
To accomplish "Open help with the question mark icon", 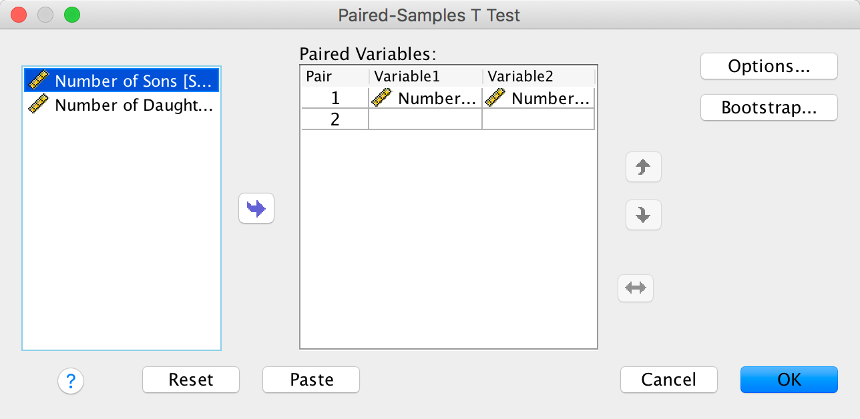I will coord(71,380).
